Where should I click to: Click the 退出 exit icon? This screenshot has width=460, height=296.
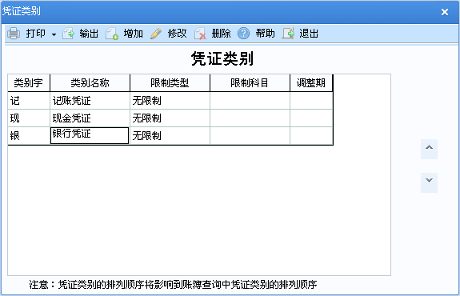point(288,34)
